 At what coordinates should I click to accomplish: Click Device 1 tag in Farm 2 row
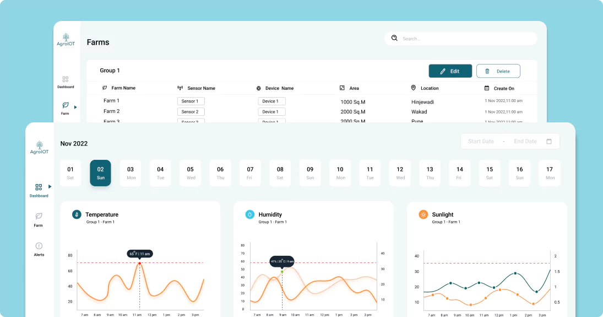271,112
